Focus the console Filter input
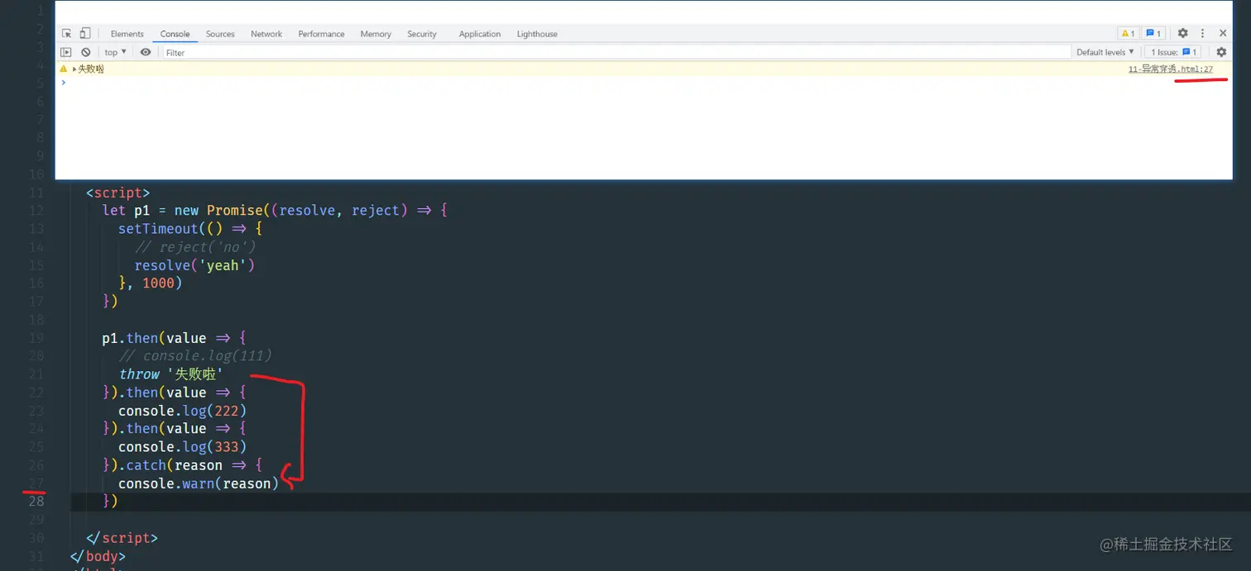This screenshot has height=571, width=1251. pyautogui.click(x=616, y=52)
